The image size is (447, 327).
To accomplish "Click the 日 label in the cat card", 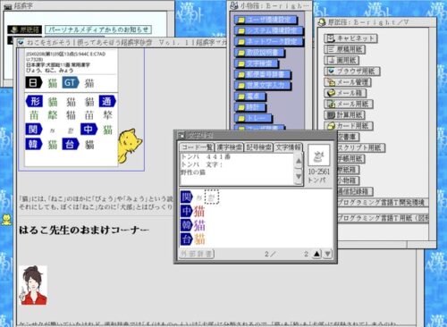I will tap(34, 82).
